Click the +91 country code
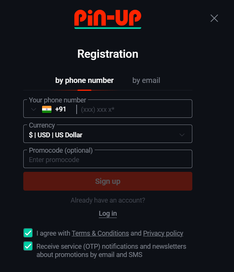This screenshot has width=234, height=272. coord(60,109)
